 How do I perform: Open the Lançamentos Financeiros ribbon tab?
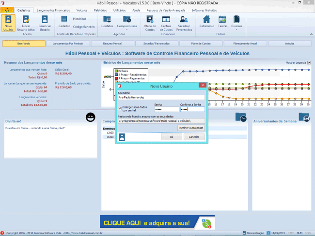coord(53,10)
